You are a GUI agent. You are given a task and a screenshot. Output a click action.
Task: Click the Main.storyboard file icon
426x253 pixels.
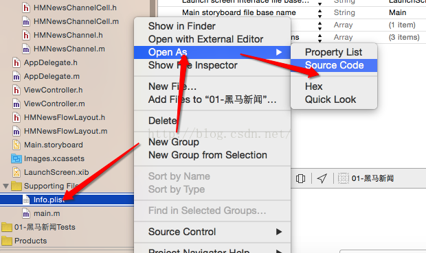pyautogui.click(x=16, y=145)
